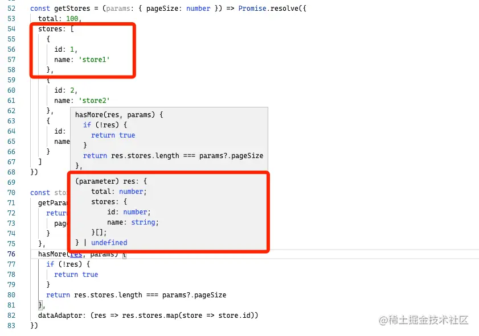Click line number 54 in gutter
479x336 pixels.
11,29
